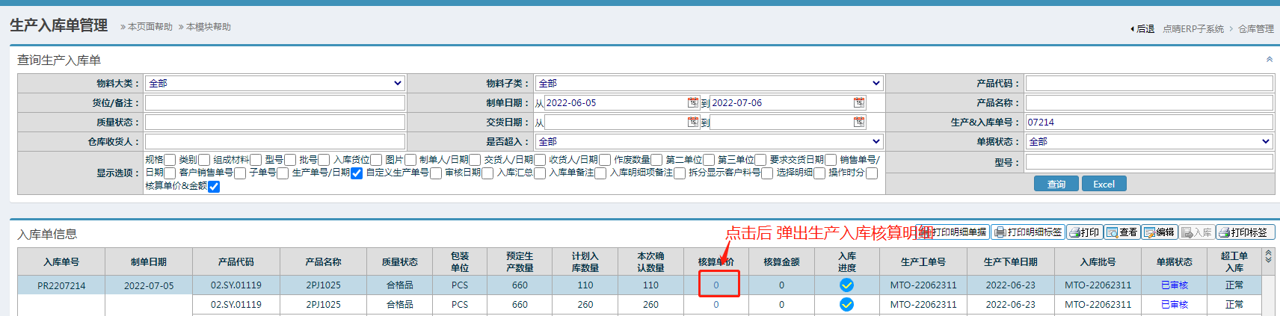The image size is (1280, 316).
Task: Click the 打印明细标签 printer button
Action: click(1028, 232)
